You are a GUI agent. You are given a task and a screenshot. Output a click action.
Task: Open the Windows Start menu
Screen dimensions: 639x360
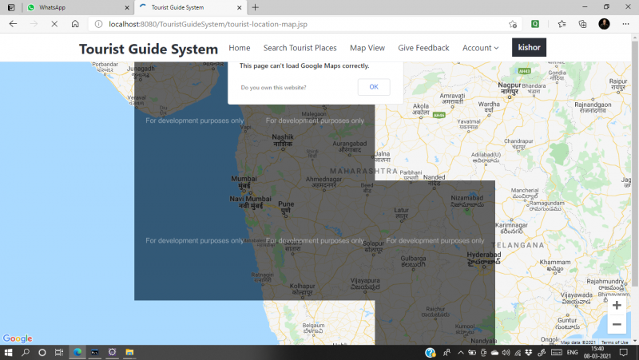(8, 352)
